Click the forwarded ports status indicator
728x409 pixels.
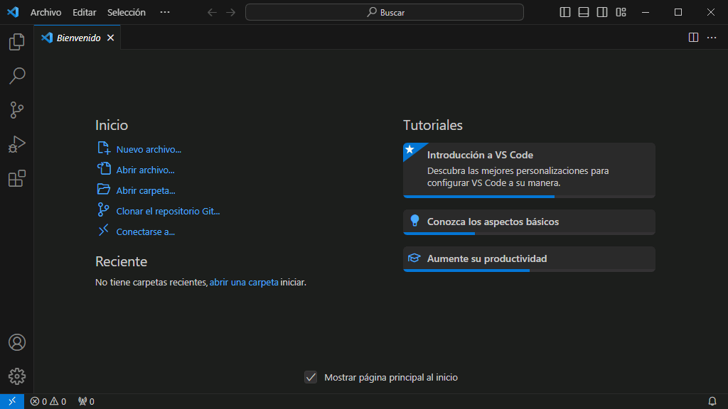click(86, 401)
